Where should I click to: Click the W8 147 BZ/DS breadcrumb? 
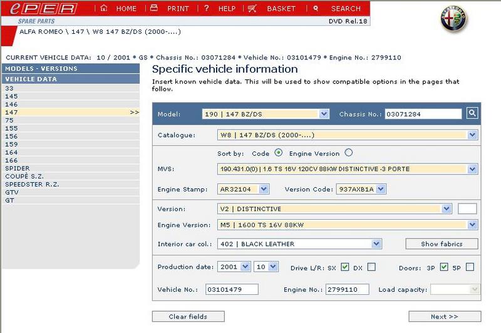(x=137, y=31)
